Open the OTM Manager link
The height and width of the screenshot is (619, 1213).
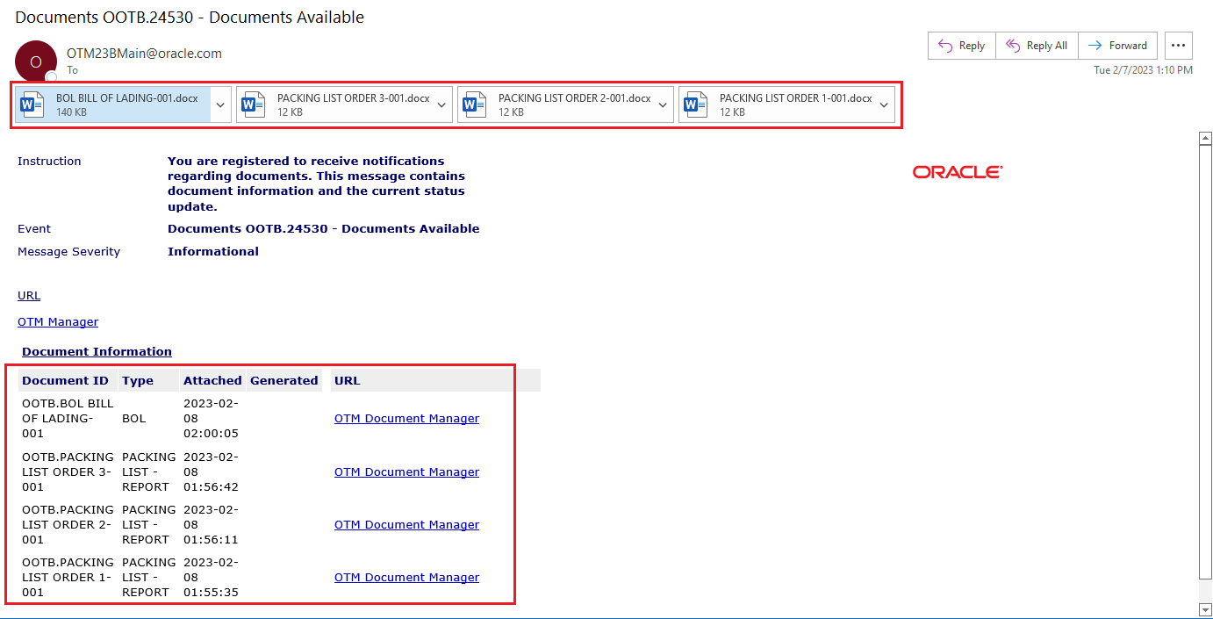(x=58, y=322)
